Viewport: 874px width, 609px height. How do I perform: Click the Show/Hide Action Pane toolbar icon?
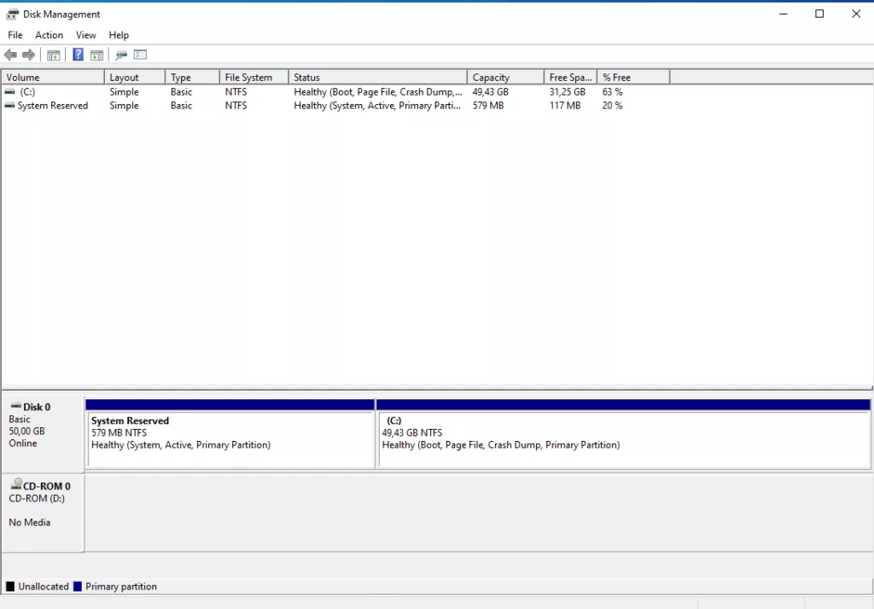[x=96, y=55]
